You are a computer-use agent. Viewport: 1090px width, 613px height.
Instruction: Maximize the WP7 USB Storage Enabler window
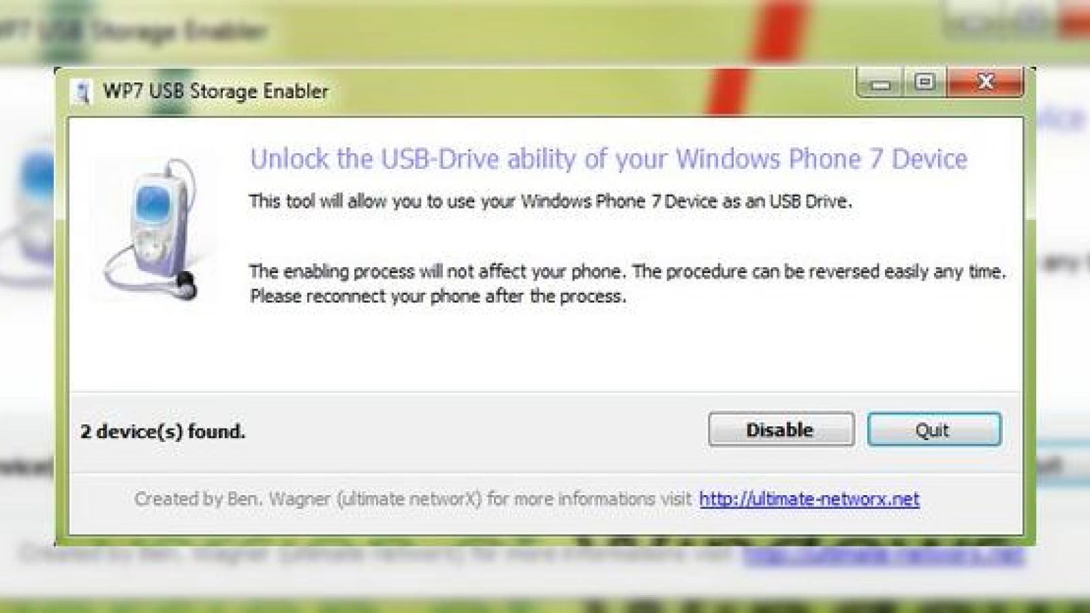tap(924, 83)
